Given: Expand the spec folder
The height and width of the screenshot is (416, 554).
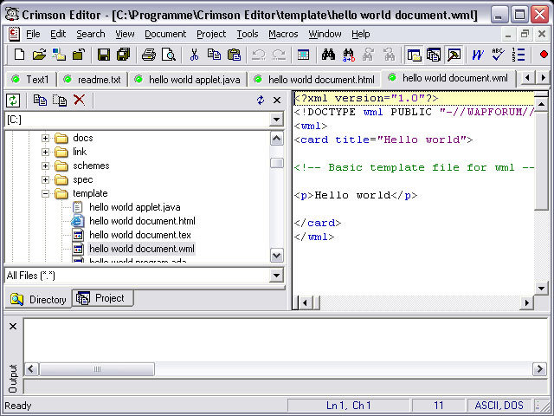Looking at the screenshot, I should pyautogui.click(x=45, y=179).
